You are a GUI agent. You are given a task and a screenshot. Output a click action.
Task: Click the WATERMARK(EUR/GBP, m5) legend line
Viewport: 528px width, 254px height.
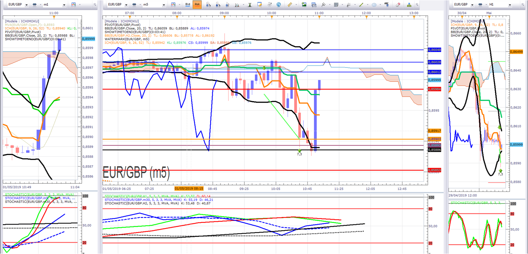[x=128, y=39]
